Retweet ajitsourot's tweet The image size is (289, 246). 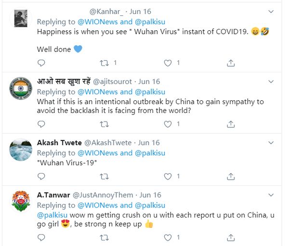click(x=104, y=124)
